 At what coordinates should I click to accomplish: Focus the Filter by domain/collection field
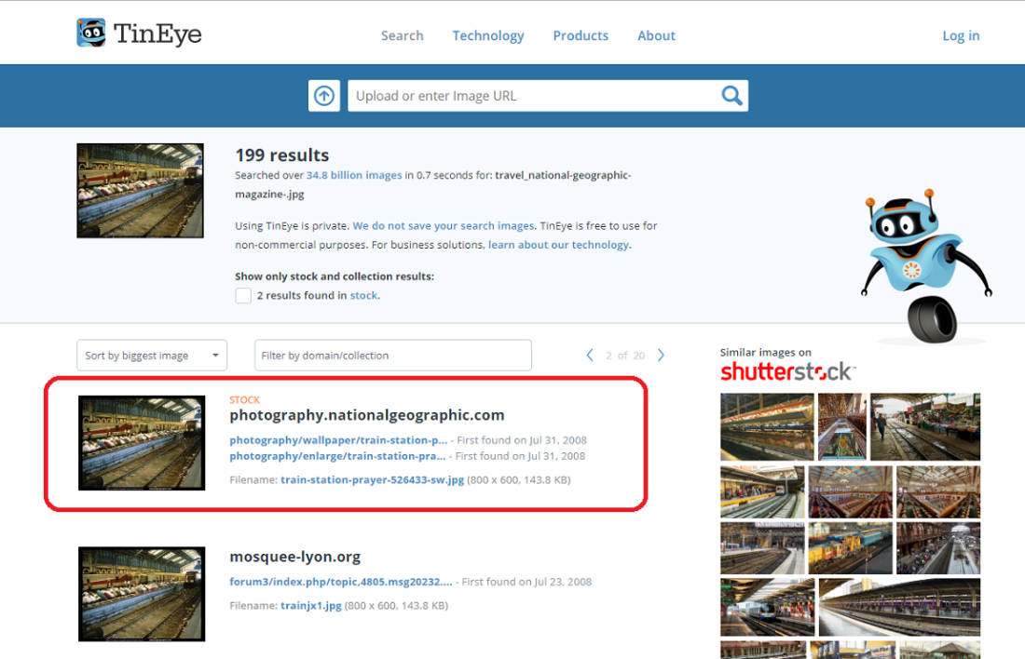tap(393, 356)
